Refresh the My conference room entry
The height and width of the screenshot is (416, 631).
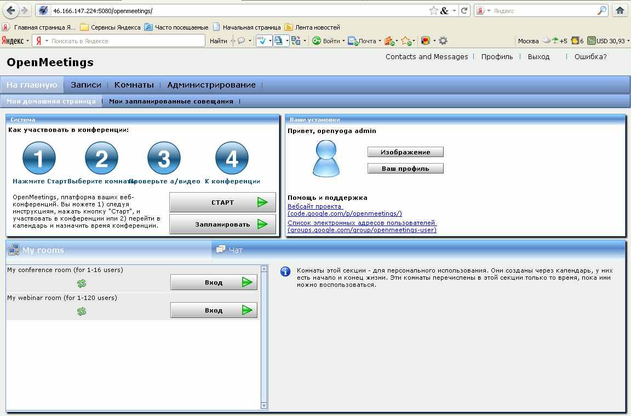point(82,283)
